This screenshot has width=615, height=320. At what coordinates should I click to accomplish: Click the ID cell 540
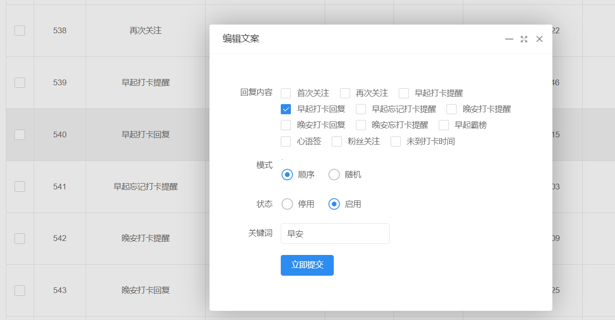coord(60,134)
